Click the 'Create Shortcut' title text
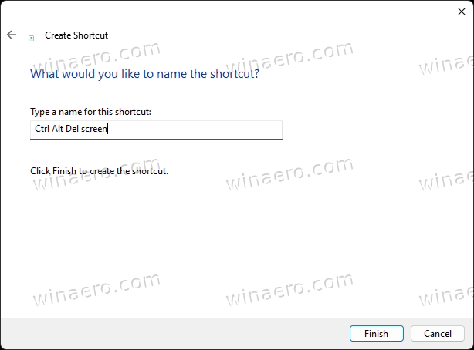The width and height of the screenshot is (474, 350). (x=76, y=35)
